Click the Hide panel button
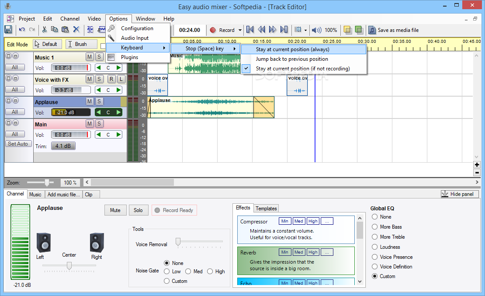This screenshot has width=485, height=296. click(460, 194)
